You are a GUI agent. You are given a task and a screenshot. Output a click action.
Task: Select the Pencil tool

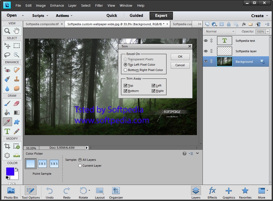tap(16, 131)
